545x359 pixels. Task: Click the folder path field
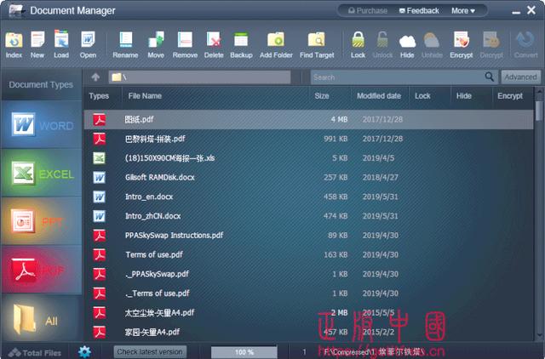[199, 77]
